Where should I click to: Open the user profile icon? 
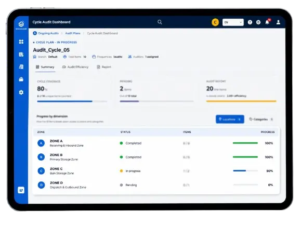278,22
